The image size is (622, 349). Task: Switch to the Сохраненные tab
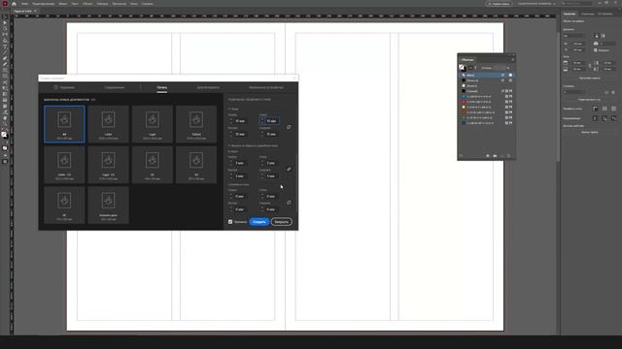coord(115,87)
